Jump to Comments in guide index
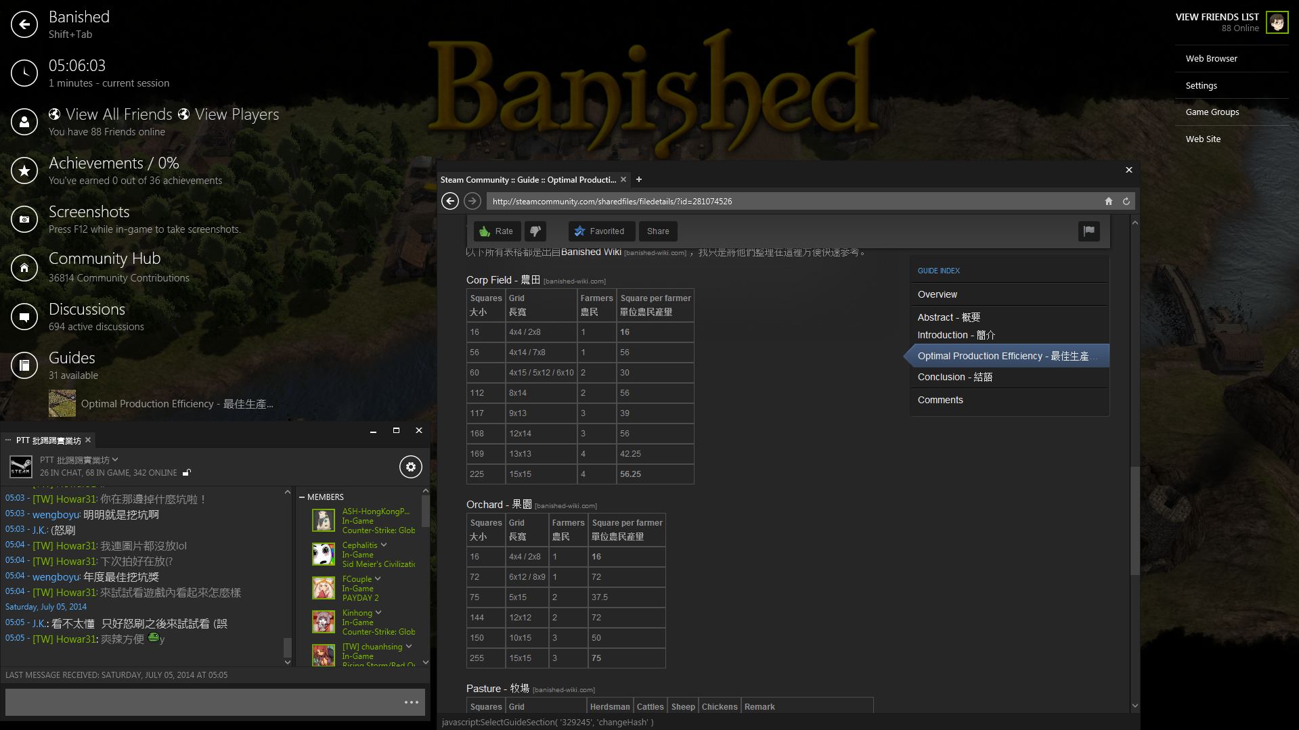Image resolution: width=1299 pixels, height=730 pixels. coord(940,400)
